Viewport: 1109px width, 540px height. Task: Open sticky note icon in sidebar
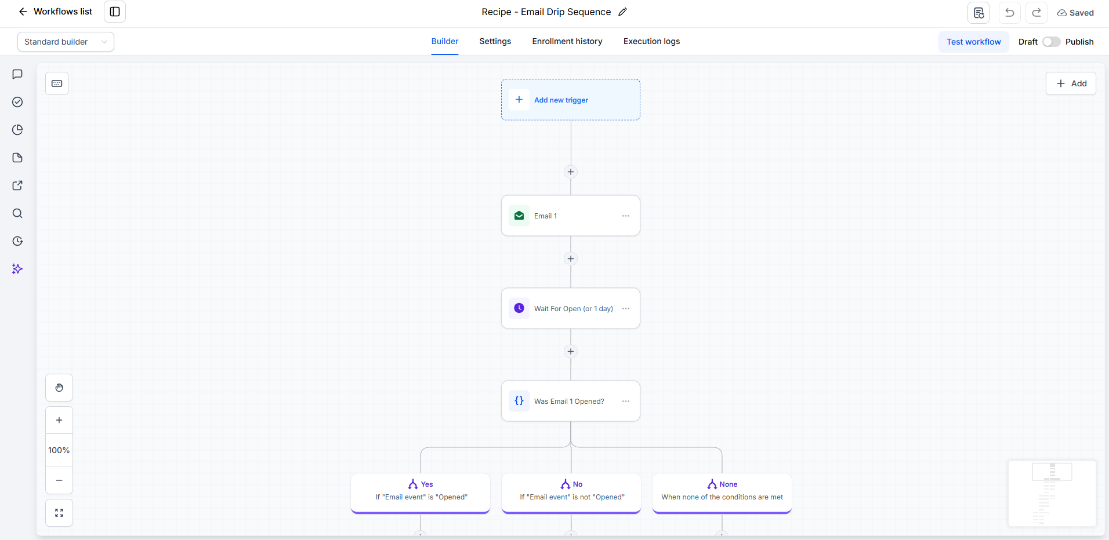tap(17, 158)
